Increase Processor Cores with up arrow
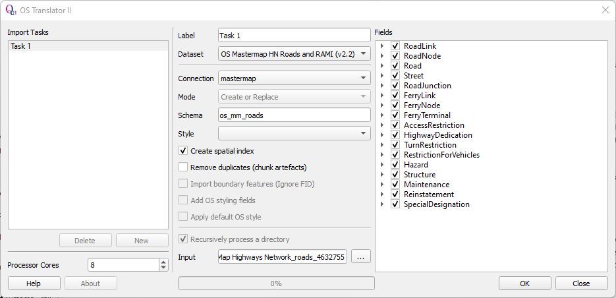The image size is (616, 298). pos(163,262)
